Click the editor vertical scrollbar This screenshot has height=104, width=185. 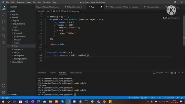(184, 30)
